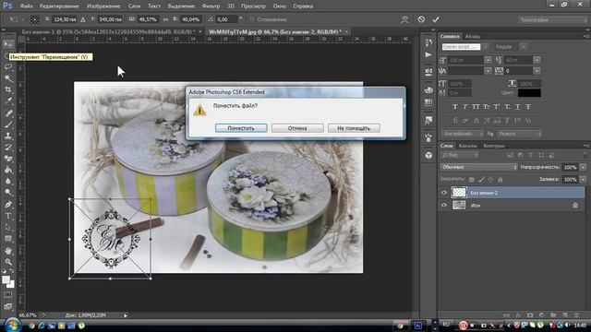Viewport: 591px width, 332px height.
Task: Open the Windows Start button
Action: (12, 326)
